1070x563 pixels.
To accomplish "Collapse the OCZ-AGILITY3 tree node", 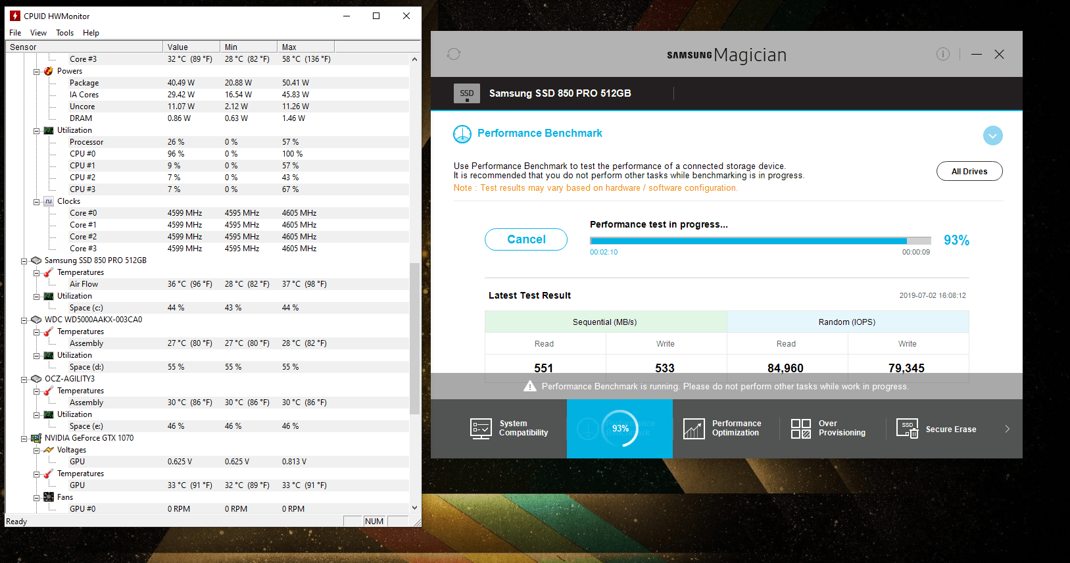I will pos(24,379).
